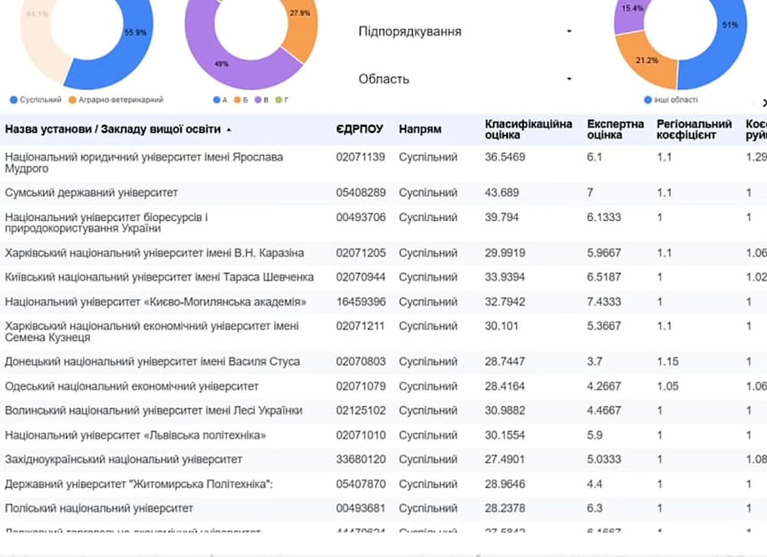Select Національний юридичний університет імені Ярослава Мудрого
Viewport: 767px width, 557px height.
[x=144, y=163]
